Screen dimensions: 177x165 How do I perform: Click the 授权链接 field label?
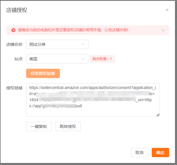tap(14, 88)
